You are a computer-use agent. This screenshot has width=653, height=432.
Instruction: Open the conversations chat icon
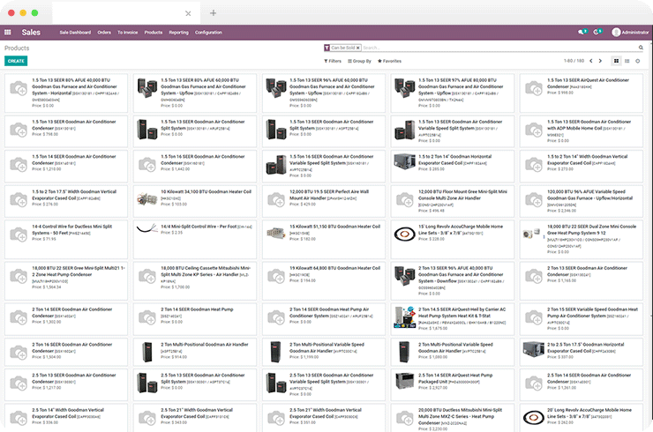(581, 32)
